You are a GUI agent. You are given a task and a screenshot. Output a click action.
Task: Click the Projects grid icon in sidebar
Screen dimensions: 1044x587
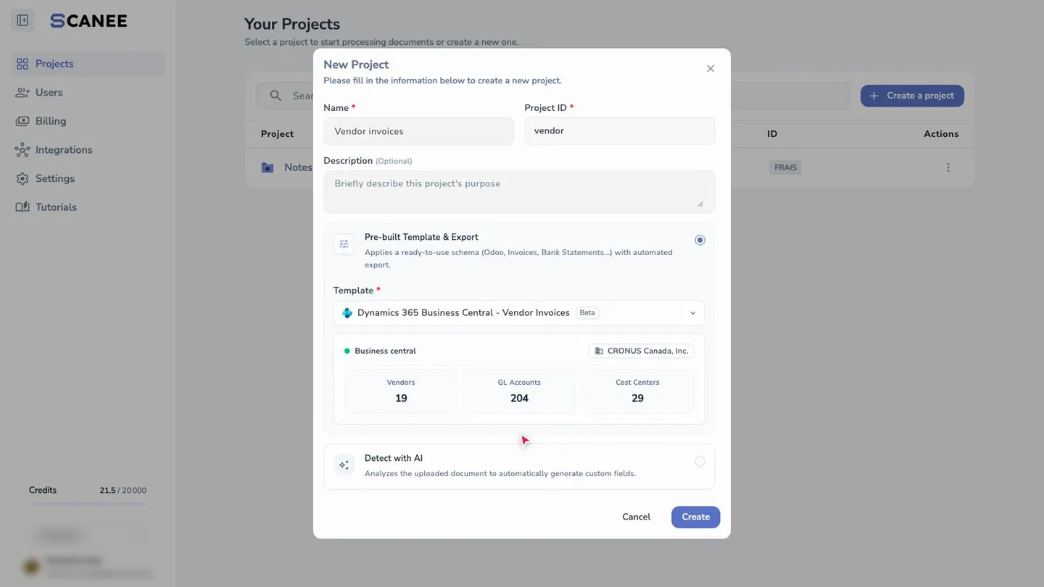tap(22, 64)
